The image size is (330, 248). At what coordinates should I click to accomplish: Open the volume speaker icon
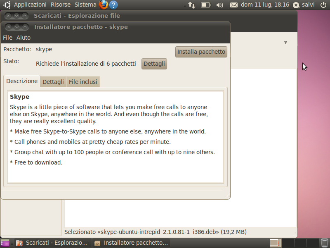point(219,5)
